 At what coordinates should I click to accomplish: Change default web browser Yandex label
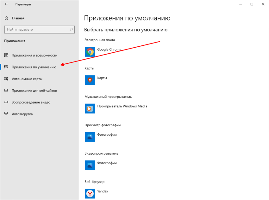pos(103,191)
